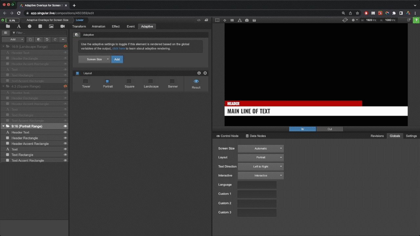This screenshot has width=420, height=236.
Task: Hide the Header Rectangle in Portrait Range
Action: coord(65,138)
